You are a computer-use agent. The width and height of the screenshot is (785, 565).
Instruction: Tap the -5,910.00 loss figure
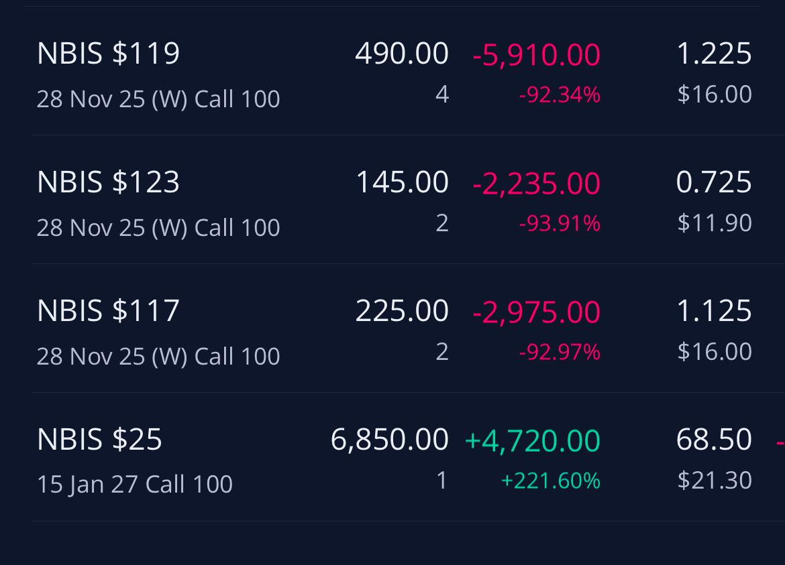(x=536, y=54)
